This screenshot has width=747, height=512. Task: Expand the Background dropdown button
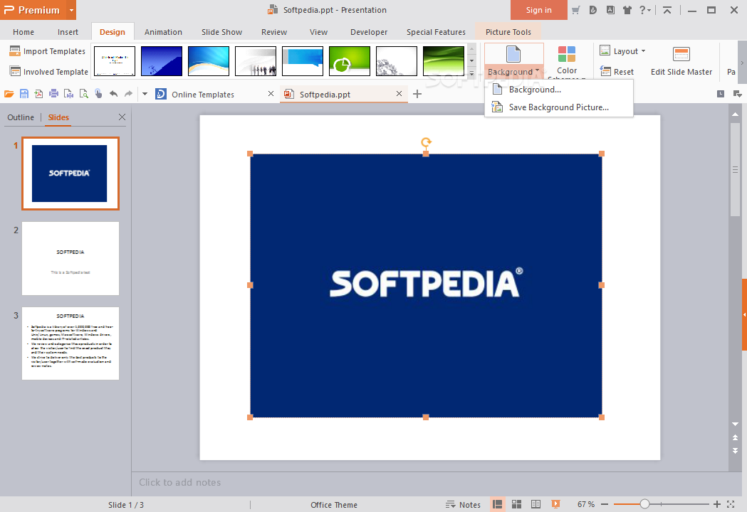[x=514, y=71]
